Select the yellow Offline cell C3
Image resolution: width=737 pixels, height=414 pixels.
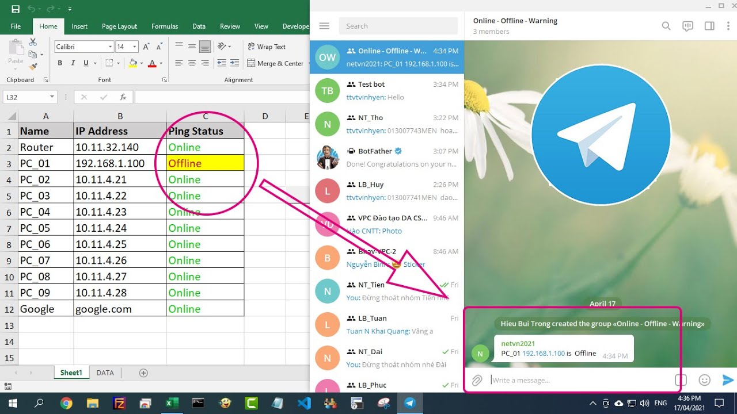[x=205, y=163]
